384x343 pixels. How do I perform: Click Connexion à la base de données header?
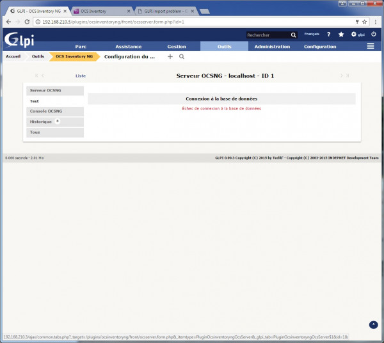tap(221, 99)
